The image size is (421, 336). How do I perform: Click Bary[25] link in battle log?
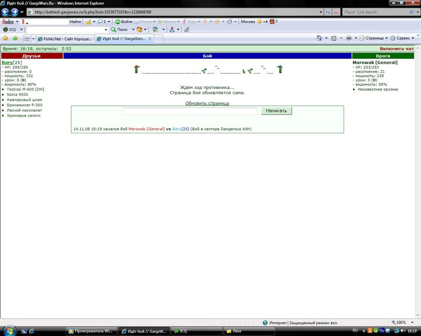[x=181, y=129]
